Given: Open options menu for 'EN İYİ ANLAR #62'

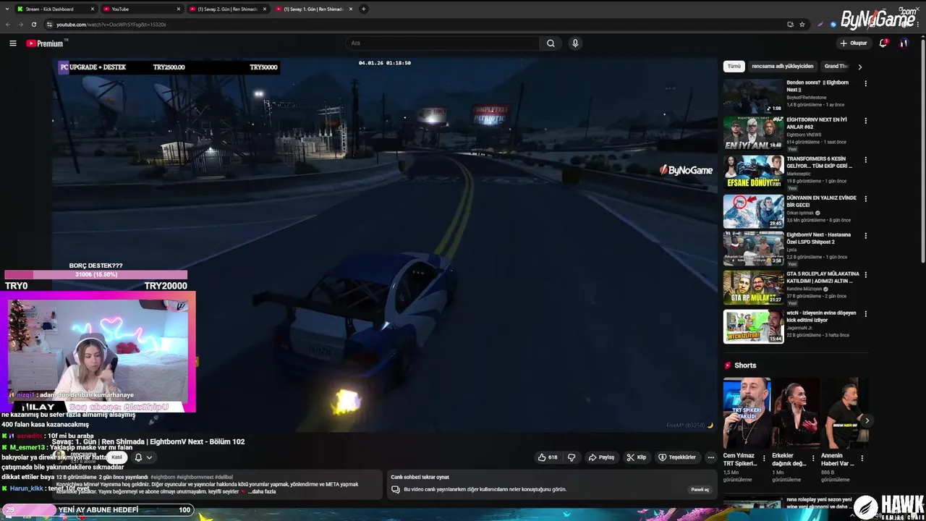Looking at the screenshot, I should coord(865,121).
